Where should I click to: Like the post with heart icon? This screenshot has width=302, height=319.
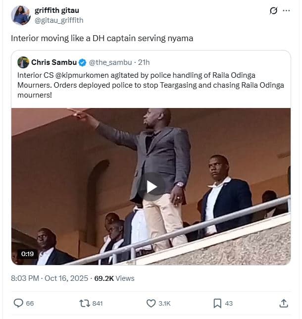click(x=151, y=303)
